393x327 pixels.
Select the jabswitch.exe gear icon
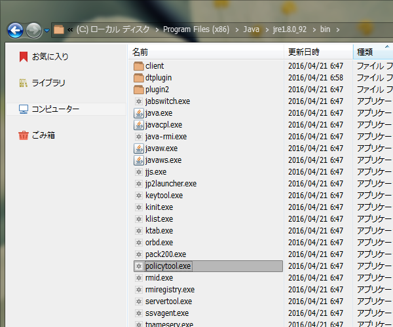[x=139, y=101]
